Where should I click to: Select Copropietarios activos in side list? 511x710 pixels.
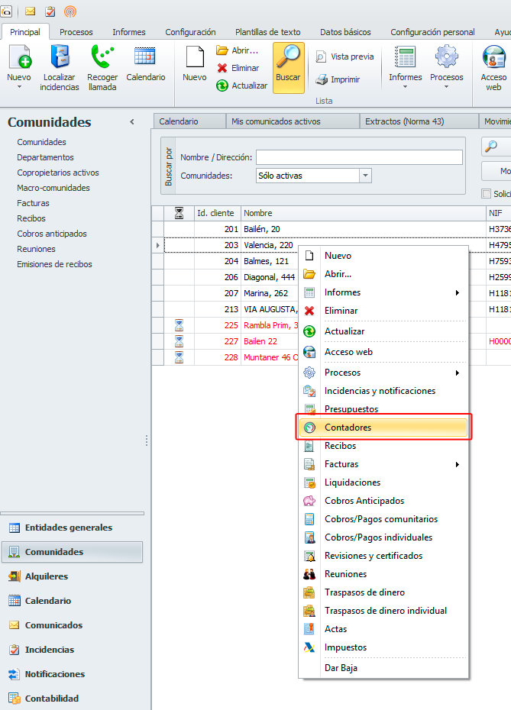pyautogui.click(x=58, y=173)
